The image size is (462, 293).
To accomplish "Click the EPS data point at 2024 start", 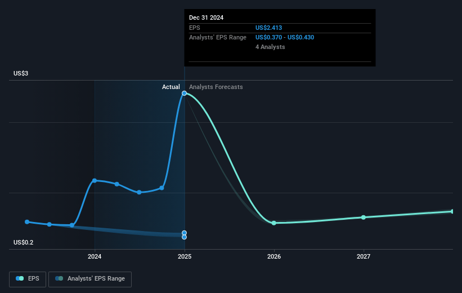I will (95, 180).
